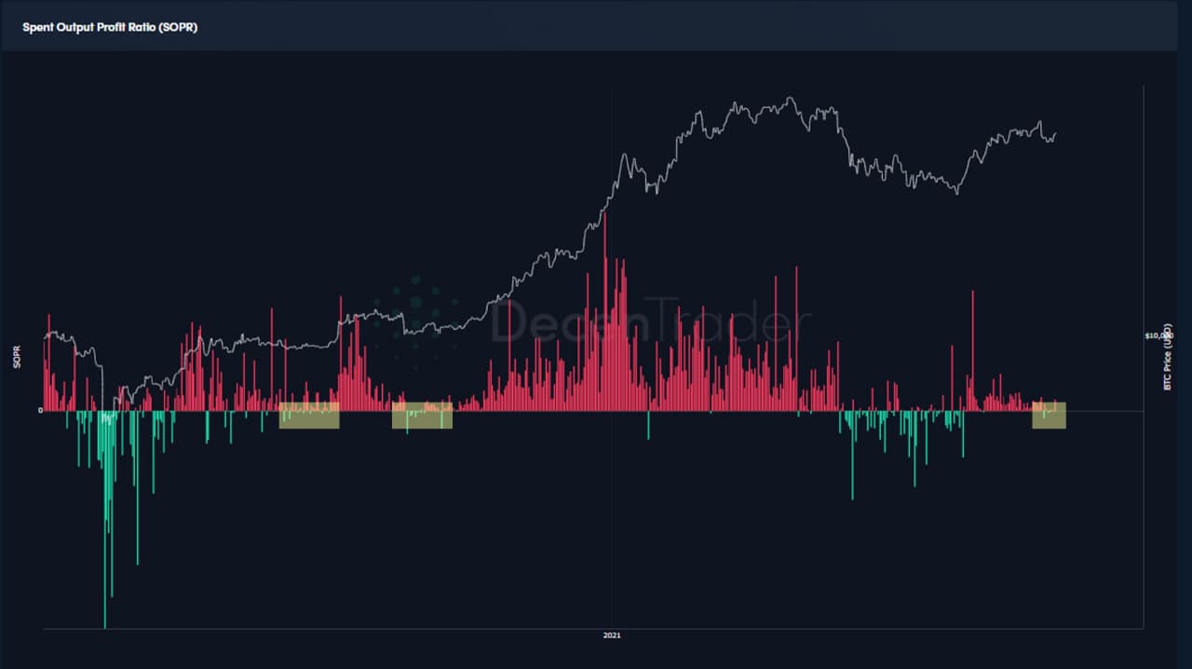Click the isolated green bar right of 2021 gridline
This screenshot has height=669, width=1192.
pyautogui.click(x=648, y=425)
